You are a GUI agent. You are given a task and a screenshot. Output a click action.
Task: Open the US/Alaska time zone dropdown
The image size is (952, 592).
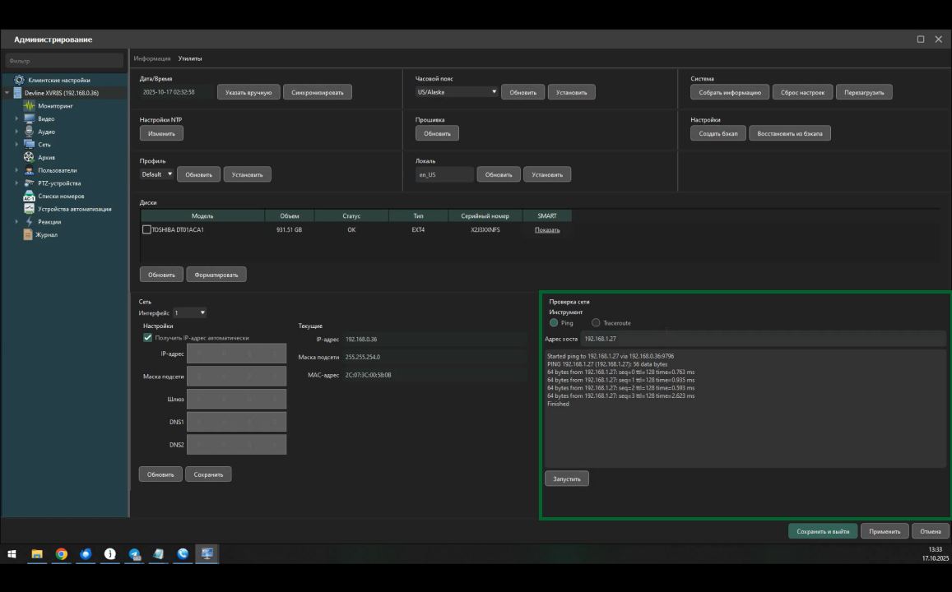(457, 92)
